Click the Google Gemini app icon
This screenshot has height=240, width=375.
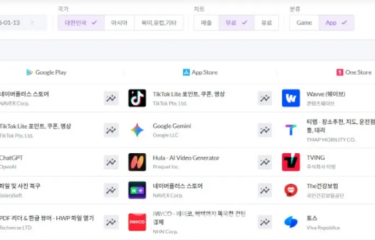pyautogui.click(x=137, y=130)
